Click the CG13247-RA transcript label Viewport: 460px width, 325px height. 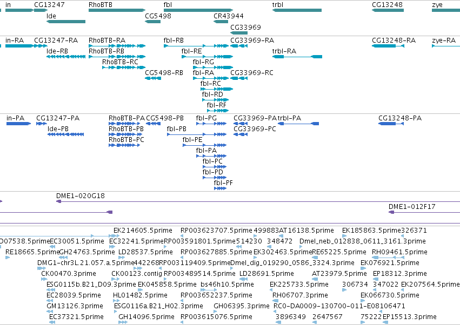pyautogui.click(x=56, y=40)
